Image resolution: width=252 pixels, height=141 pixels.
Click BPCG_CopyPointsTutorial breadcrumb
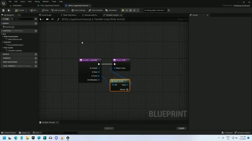pos(76,19)
